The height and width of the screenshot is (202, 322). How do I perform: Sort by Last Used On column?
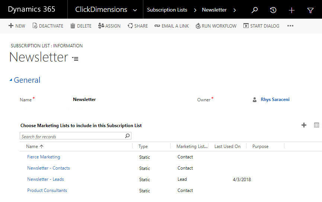227,146
